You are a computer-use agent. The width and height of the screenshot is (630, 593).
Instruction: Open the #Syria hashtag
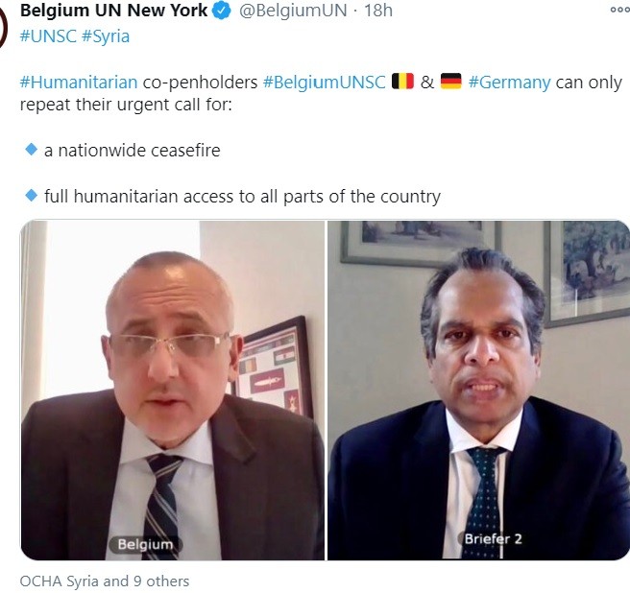[x=106, y=36]
